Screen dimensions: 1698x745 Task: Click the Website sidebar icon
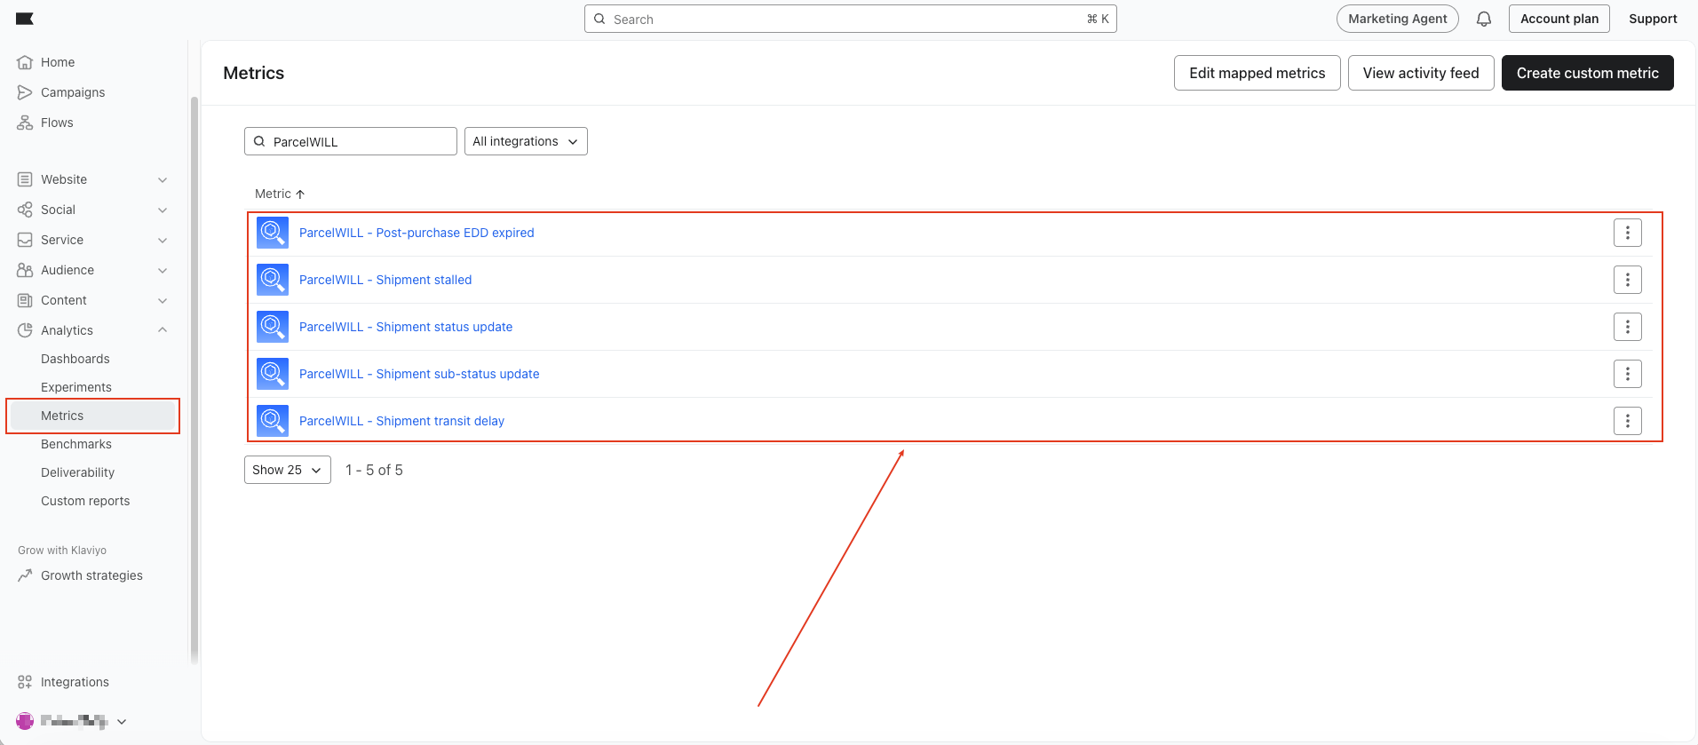pos(25,179)
